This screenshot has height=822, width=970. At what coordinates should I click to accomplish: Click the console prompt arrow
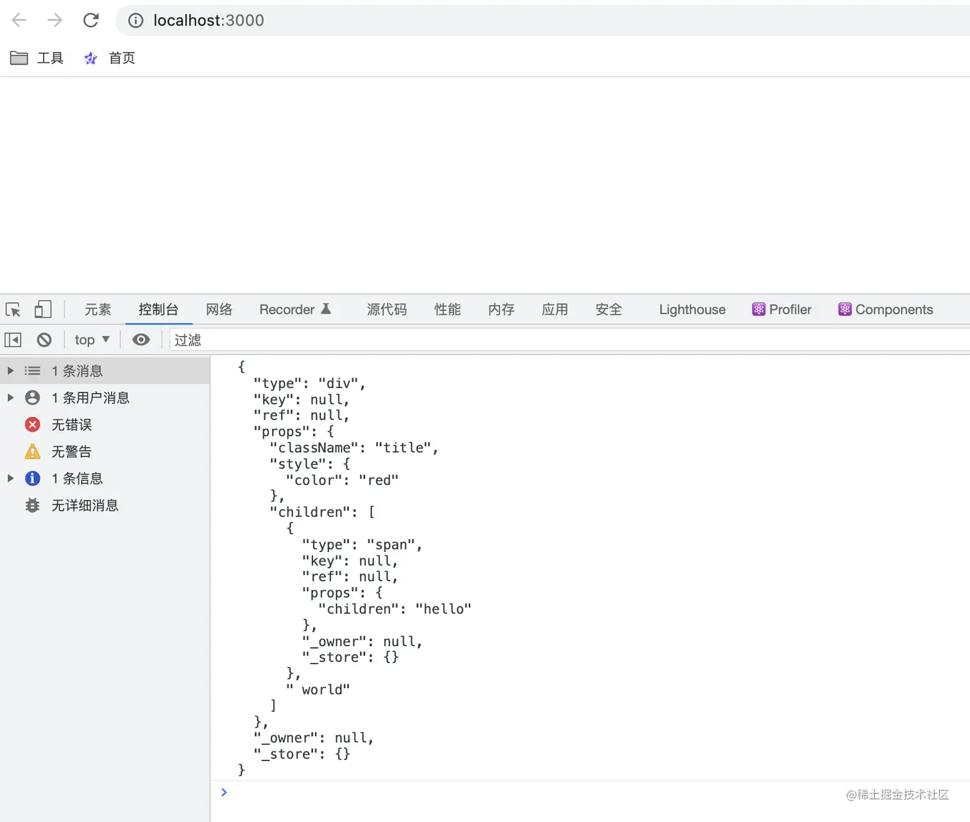pyautogui.click(x=224, y=793)
